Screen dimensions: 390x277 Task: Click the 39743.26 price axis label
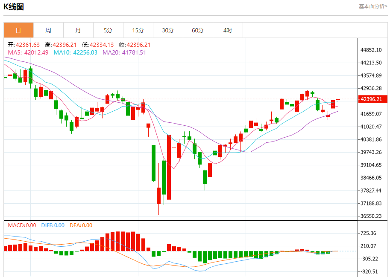pos(371,152)
